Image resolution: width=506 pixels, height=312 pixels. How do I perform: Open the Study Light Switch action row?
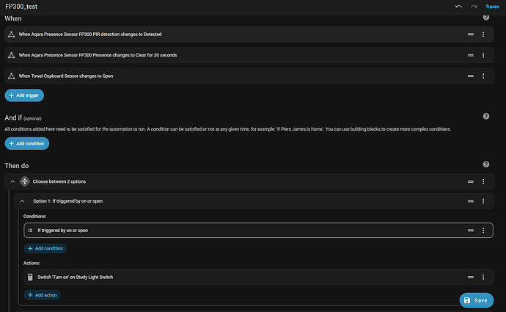[220, 277]
